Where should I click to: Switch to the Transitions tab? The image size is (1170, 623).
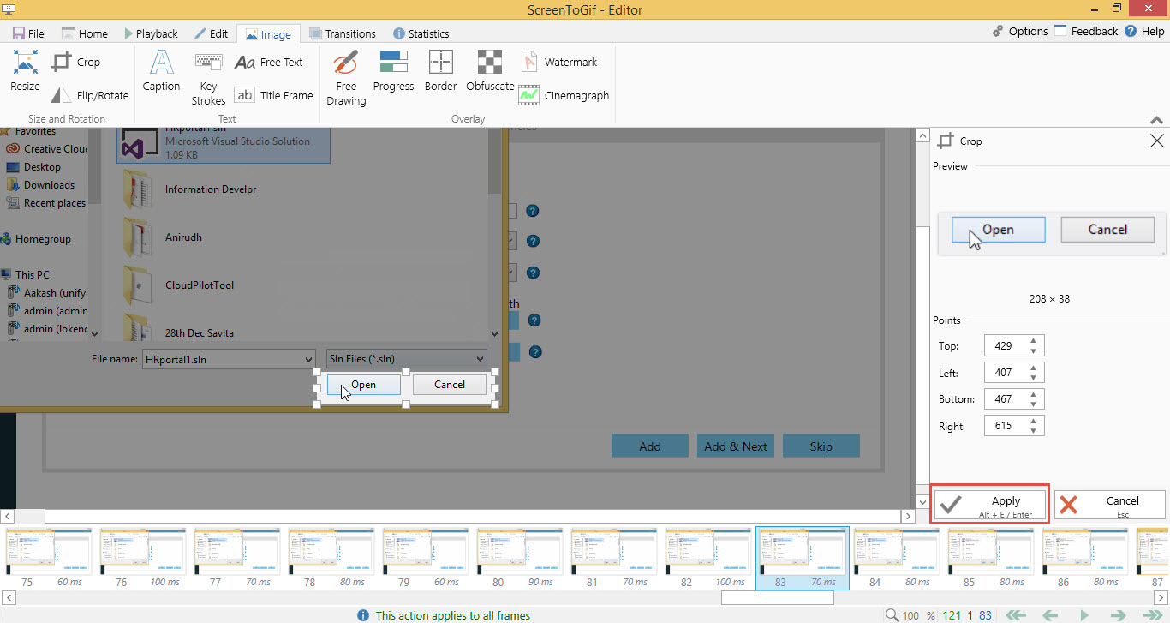(343, 33)
